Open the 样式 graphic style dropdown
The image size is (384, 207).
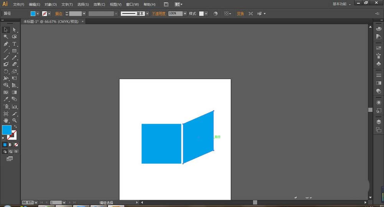206,14
